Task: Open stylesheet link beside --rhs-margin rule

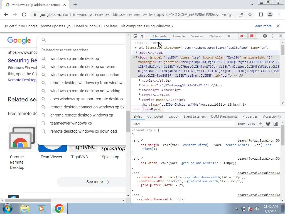Action: click(x=259, y=140)
